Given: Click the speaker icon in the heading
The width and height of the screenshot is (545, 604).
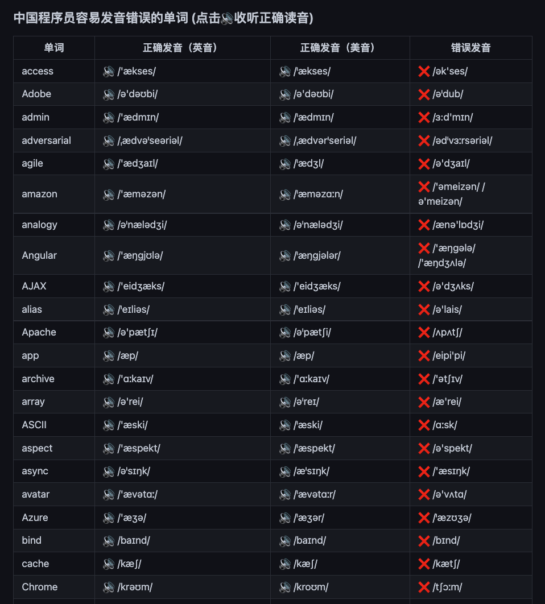Looking at the screenshot, I should 227,19.
